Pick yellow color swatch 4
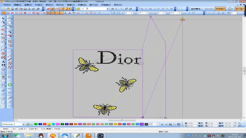 (49, 124)
